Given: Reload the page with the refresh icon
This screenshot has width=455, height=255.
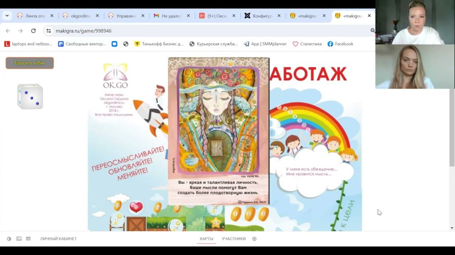Looking at the screenshot, I should tap(33, 31).
